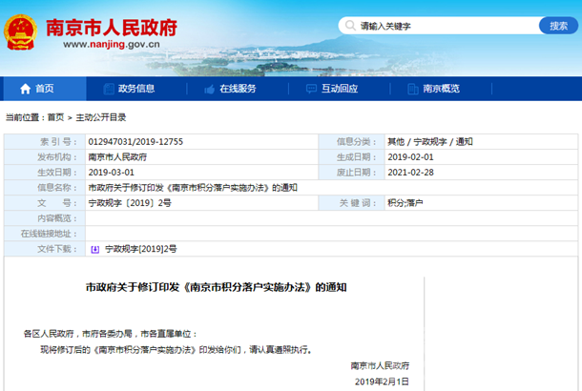This screenshot has width=582, height=391.
Task: Open the 政务信息 menu item
Action: click(x=136, y=89)
